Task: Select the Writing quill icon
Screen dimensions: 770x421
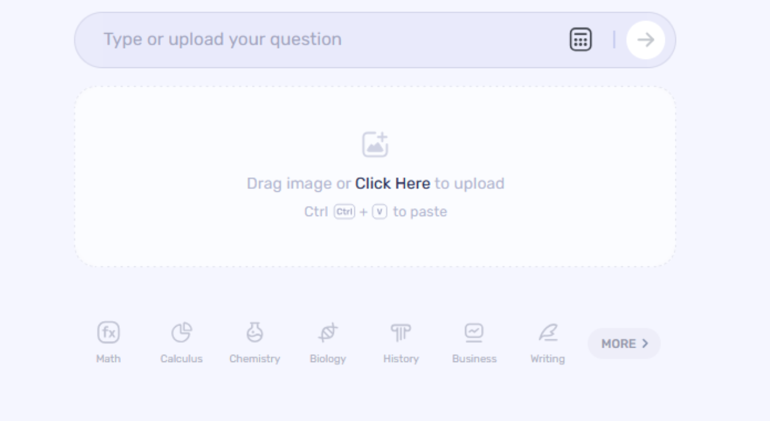Action: pyautogui.click(x=547, y=332)
